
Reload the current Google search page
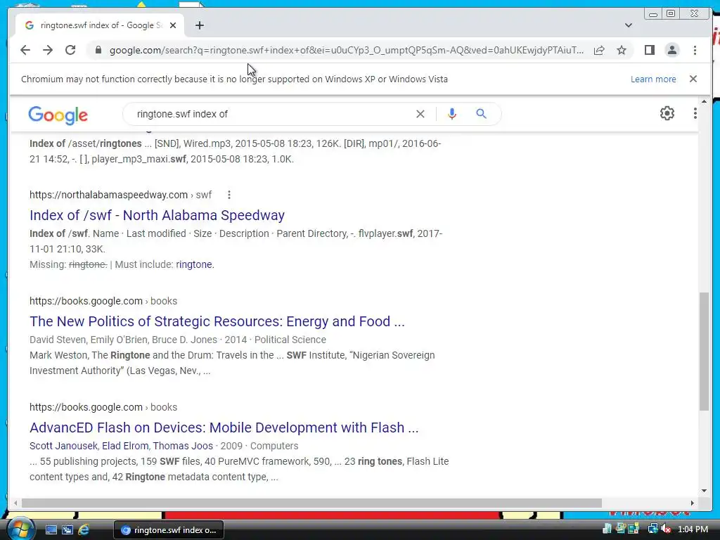(x=70, y=50)
